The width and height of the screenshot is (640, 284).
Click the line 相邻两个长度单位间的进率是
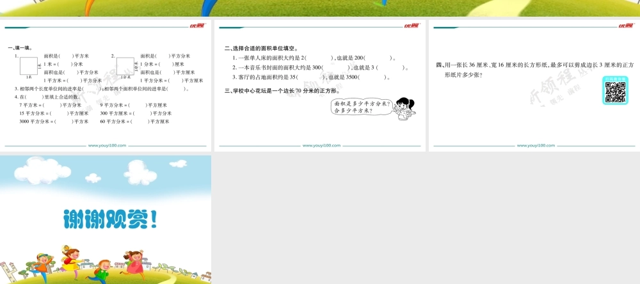pos(102,88)
